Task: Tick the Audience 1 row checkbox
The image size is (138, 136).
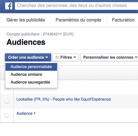Action: [7, 115]
